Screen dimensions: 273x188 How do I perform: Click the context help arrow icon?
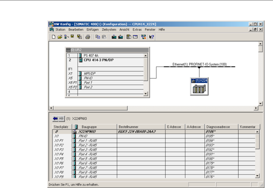(151, 37)
